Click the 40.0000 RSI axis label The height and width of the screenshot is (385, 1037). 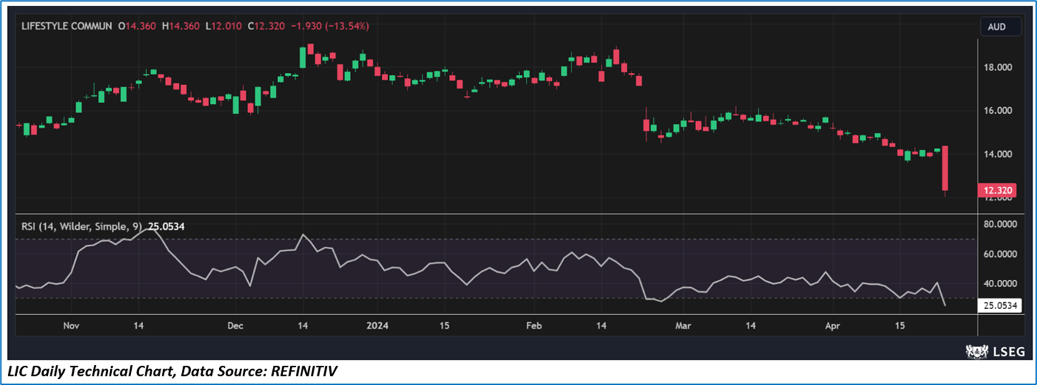pyautogui.click(x=999, y=283)
